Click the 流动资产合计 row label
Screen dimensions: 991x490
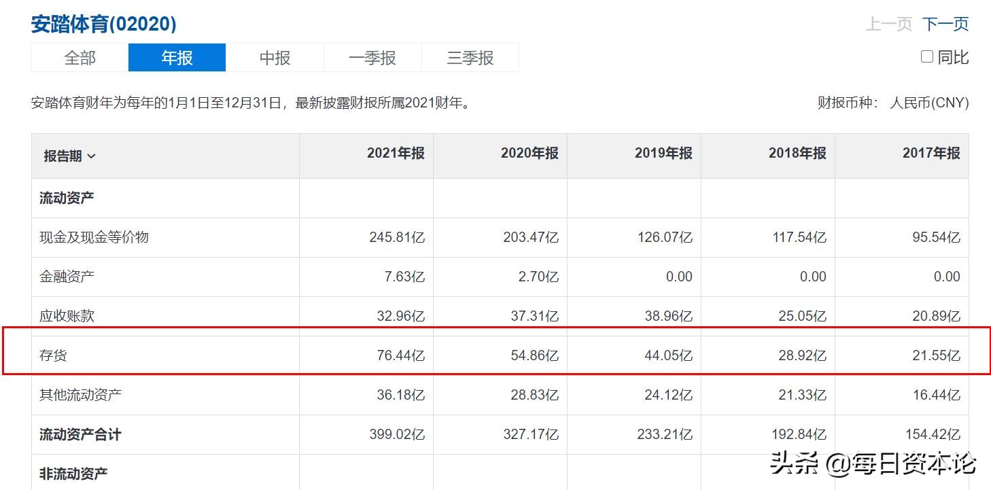click(x=80, y=434)
